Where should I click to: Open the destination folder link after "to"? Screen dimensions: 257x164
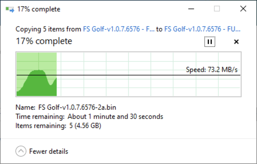202,29
